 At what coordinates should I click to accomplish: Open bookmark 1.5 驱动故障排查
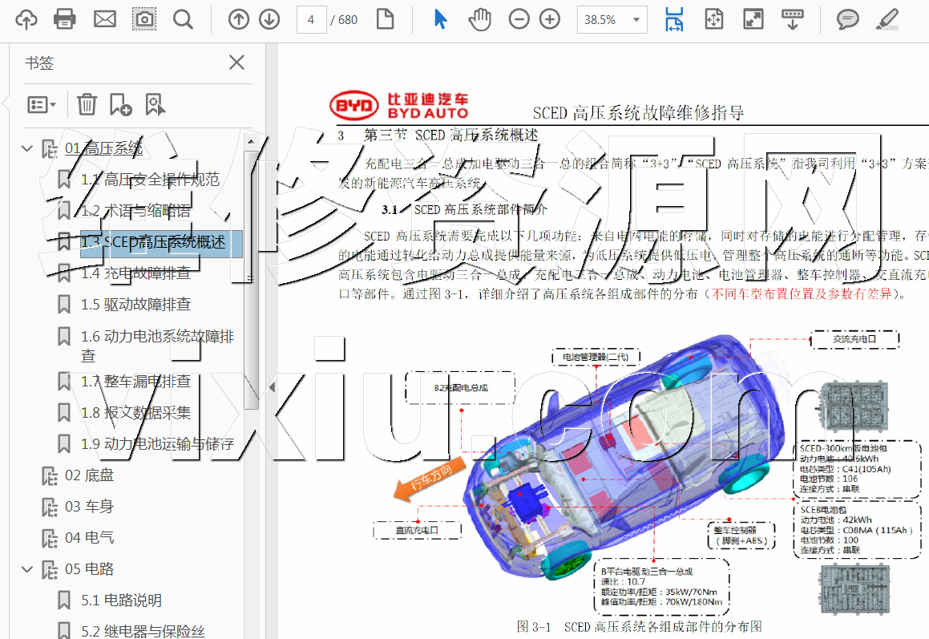click(135, 305)
